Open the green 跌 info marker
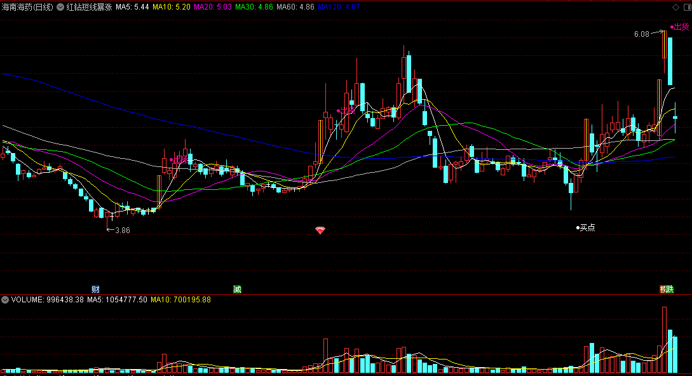This screenshot has height=376, width=692. pos(670,290)
